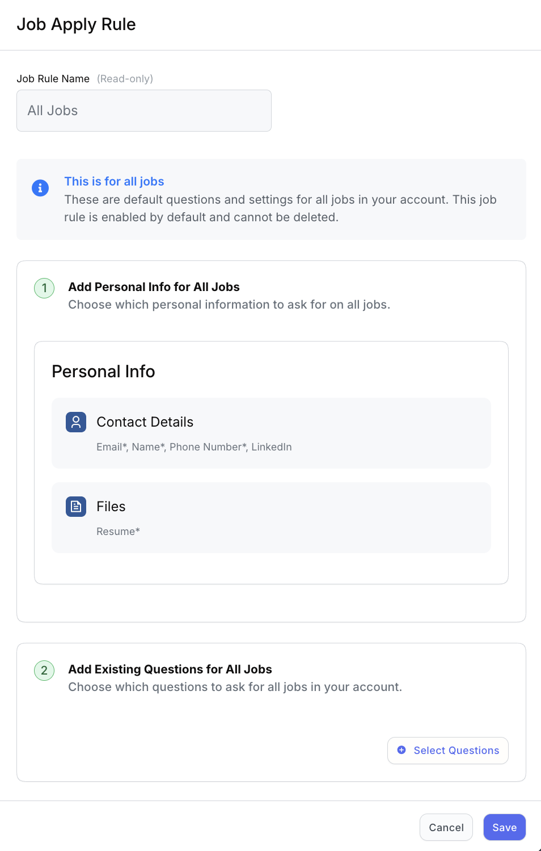The image size is (541, 851).
Task: Click the Job Apply Rule dialog title
Action: 77,24
